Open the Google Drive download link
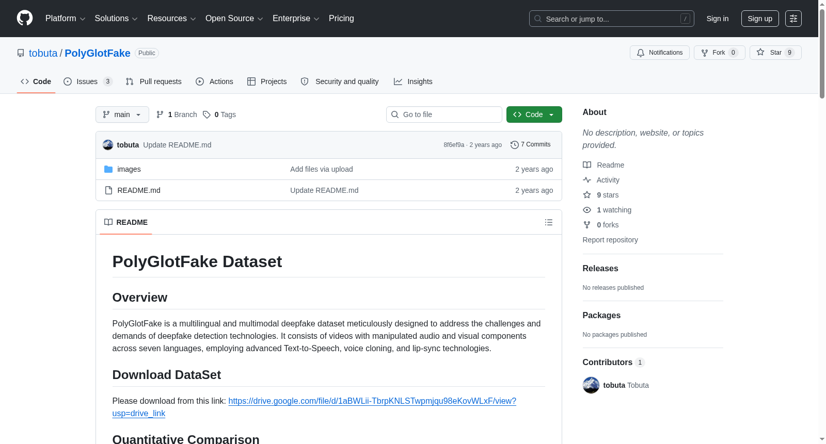The width and height of the screenshot is (826, 444). pyautogui.click(x=314, y=407)
